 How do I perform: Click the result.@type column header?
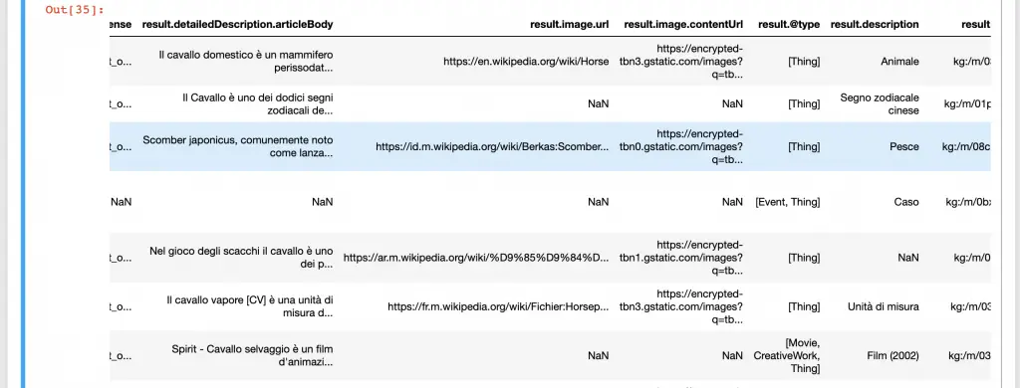pos(789,24)
